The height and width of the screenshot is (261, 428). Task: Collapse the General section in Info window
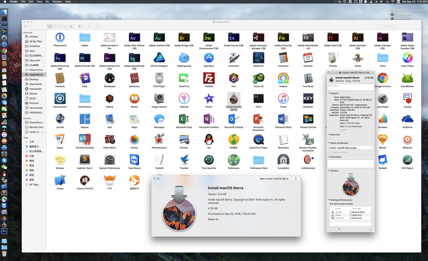[x=329, y=93]
